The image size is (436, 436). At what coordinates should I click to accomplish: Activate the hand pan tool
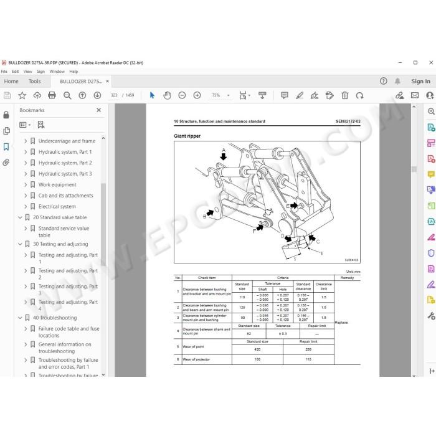click(167, 95)
